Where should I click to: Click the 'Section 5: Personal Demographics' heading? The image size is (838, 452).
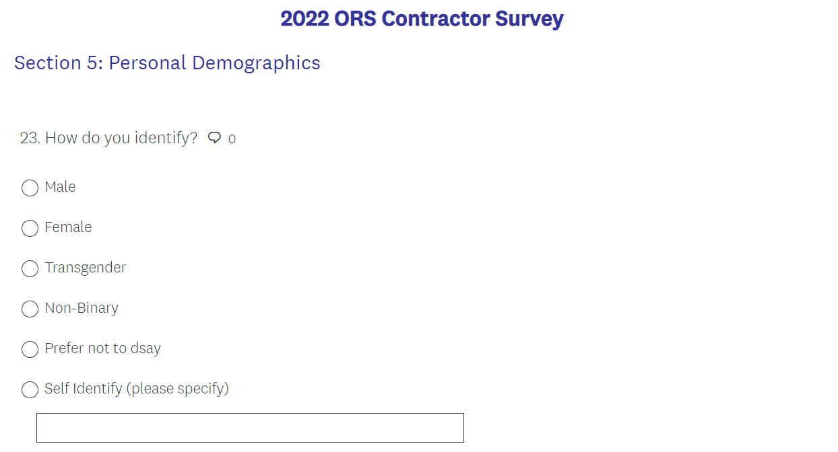coord(167,63)
